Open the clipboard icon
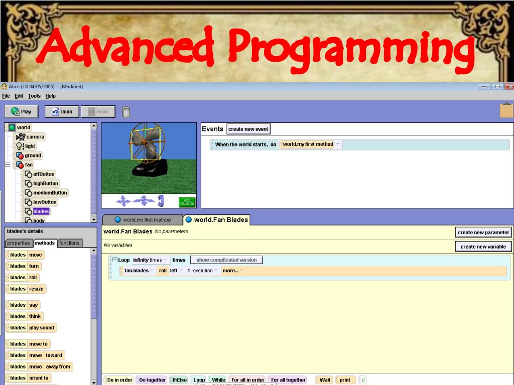The image size is (514, 385). [x=506, y=110]
